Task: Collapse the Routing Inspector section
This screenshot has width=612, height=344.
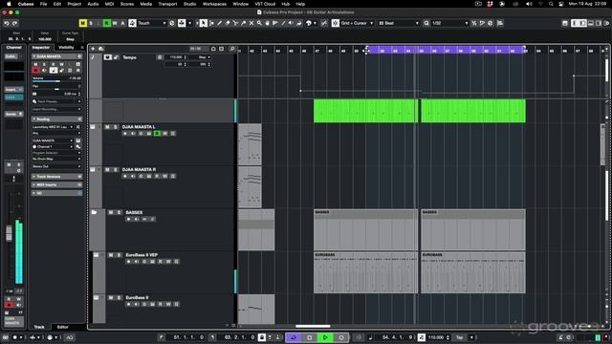Action: (x=57, y=118)
